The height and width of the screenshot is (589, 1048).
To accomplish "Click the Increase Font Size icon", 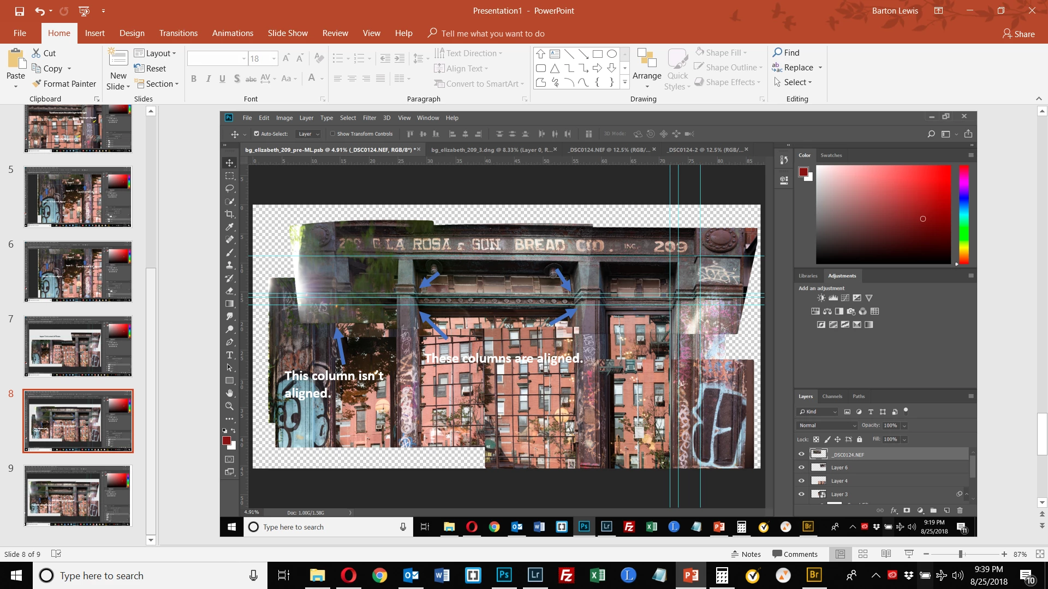I will [x=285, y=58].
